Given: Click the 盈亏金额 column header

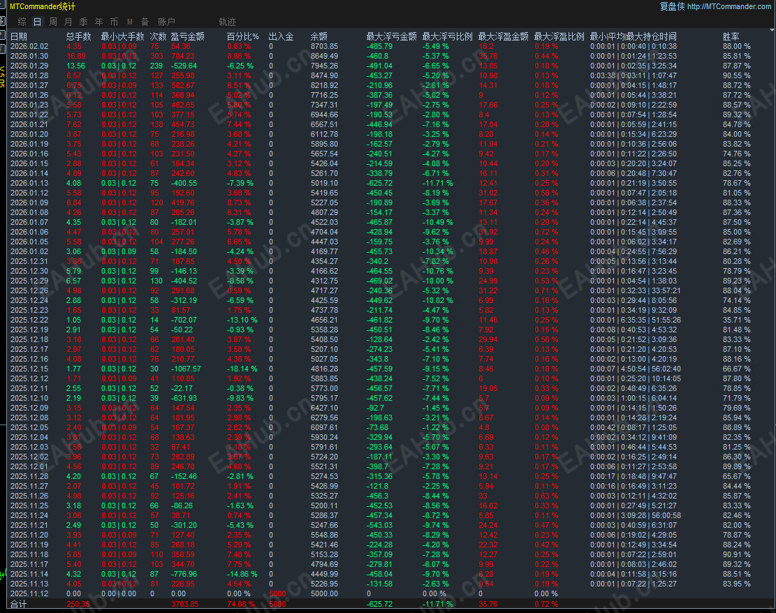Looking at the screenshot, I should [x=188, y=36].
